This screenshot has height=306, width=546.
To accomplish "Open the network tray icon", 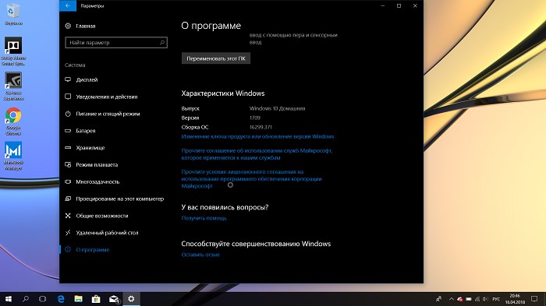I will [x=477, y=299].
